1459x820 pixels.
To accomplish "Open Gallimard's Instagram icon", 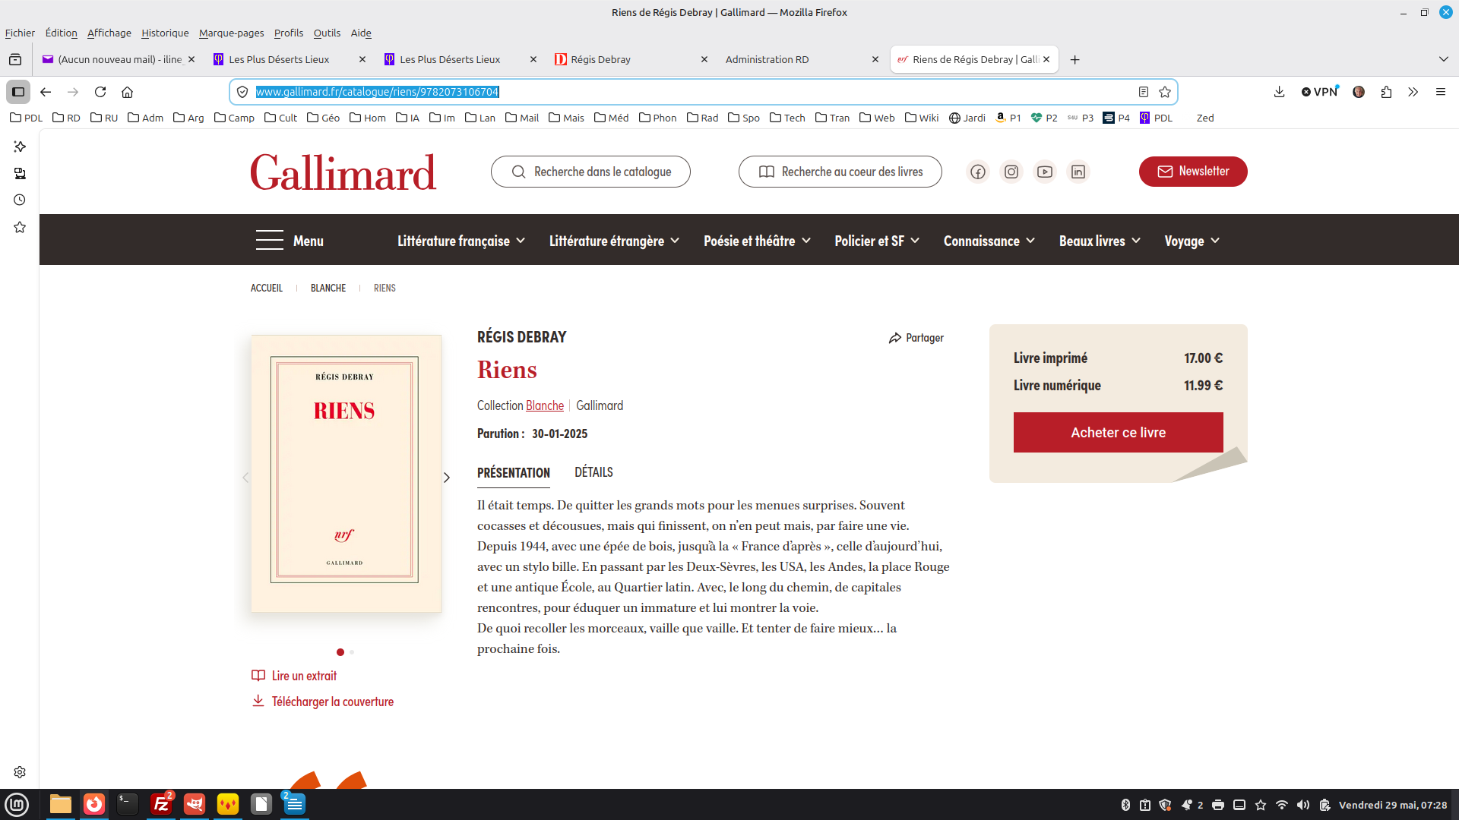I will click(1011, 172).
